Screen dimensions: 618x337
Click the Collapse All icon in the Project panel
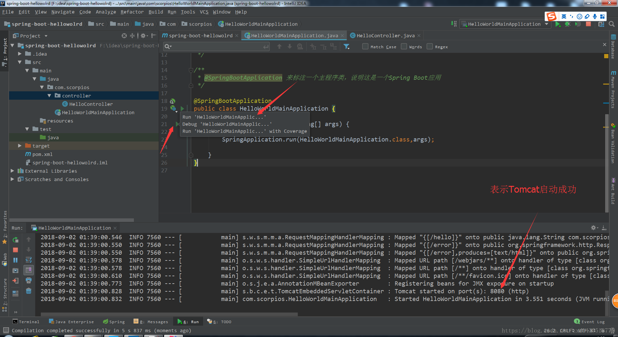pos(132,36)
